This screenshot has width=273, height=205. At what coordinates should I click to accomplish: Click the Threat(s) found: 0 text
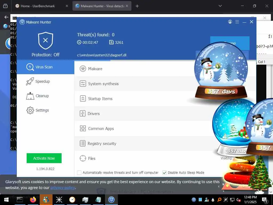96,35
